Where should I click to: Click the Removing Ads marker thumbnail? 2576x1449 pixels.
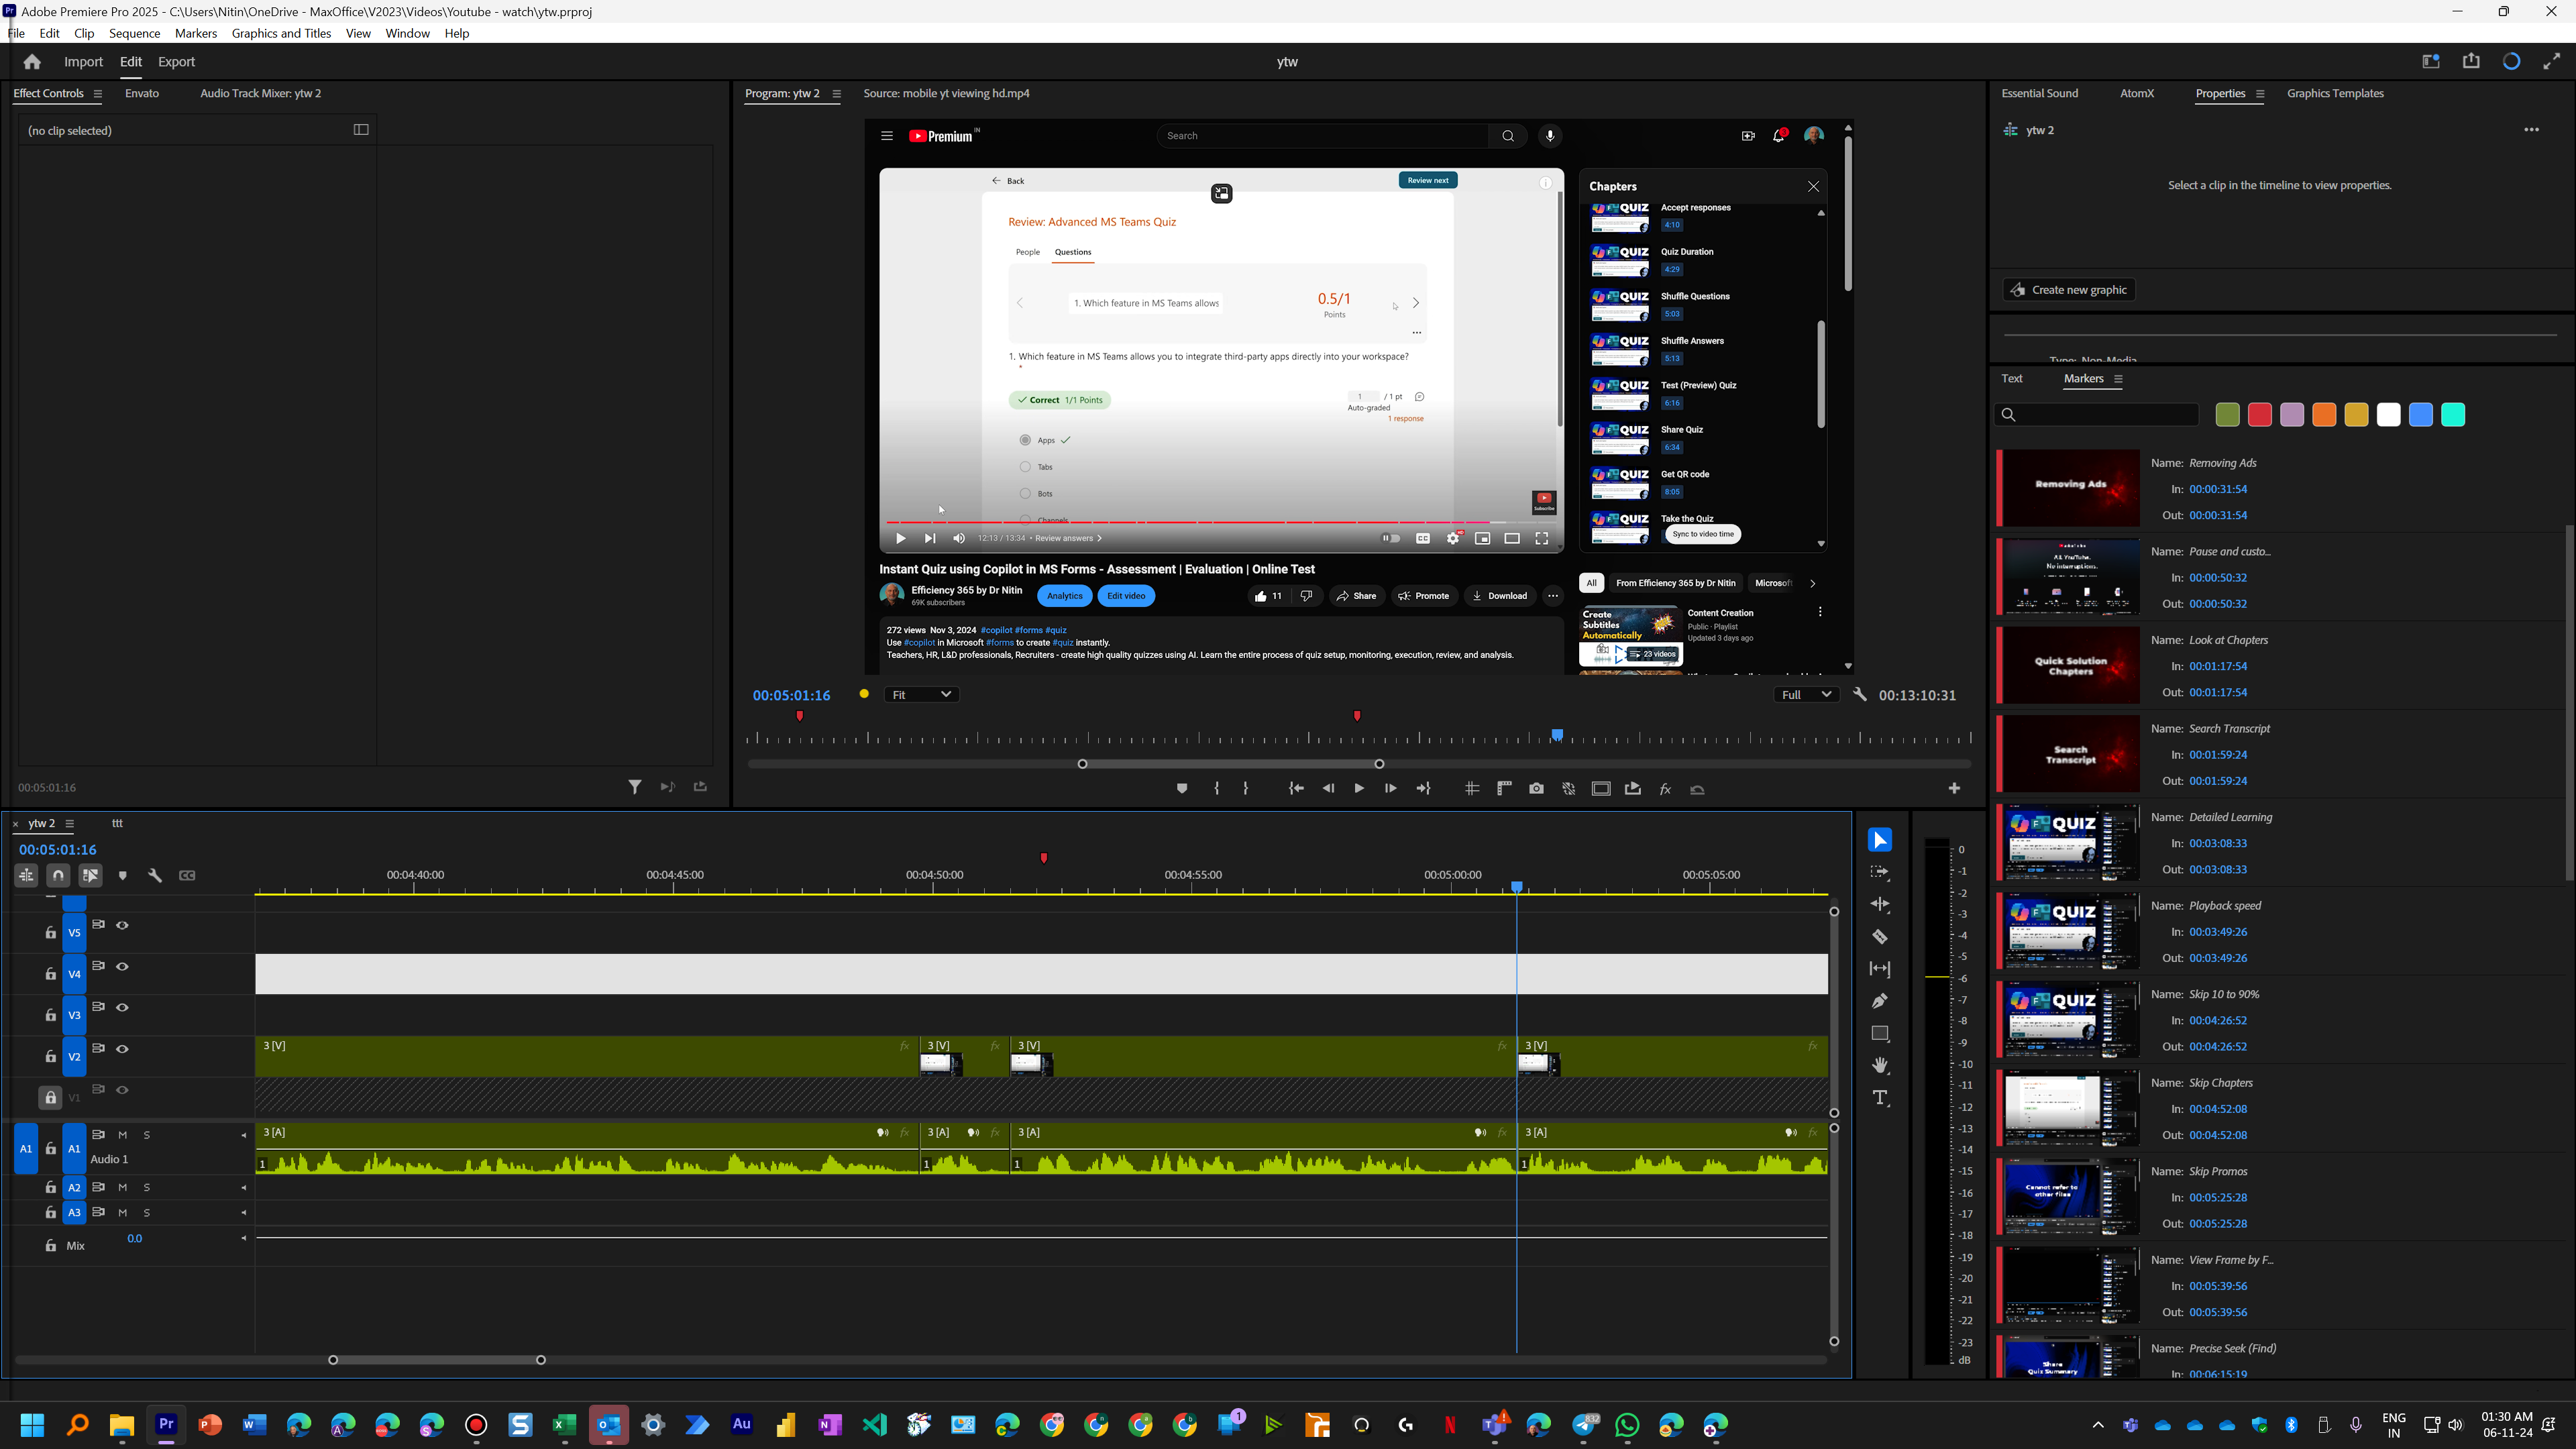click(x=2070, y=488)
